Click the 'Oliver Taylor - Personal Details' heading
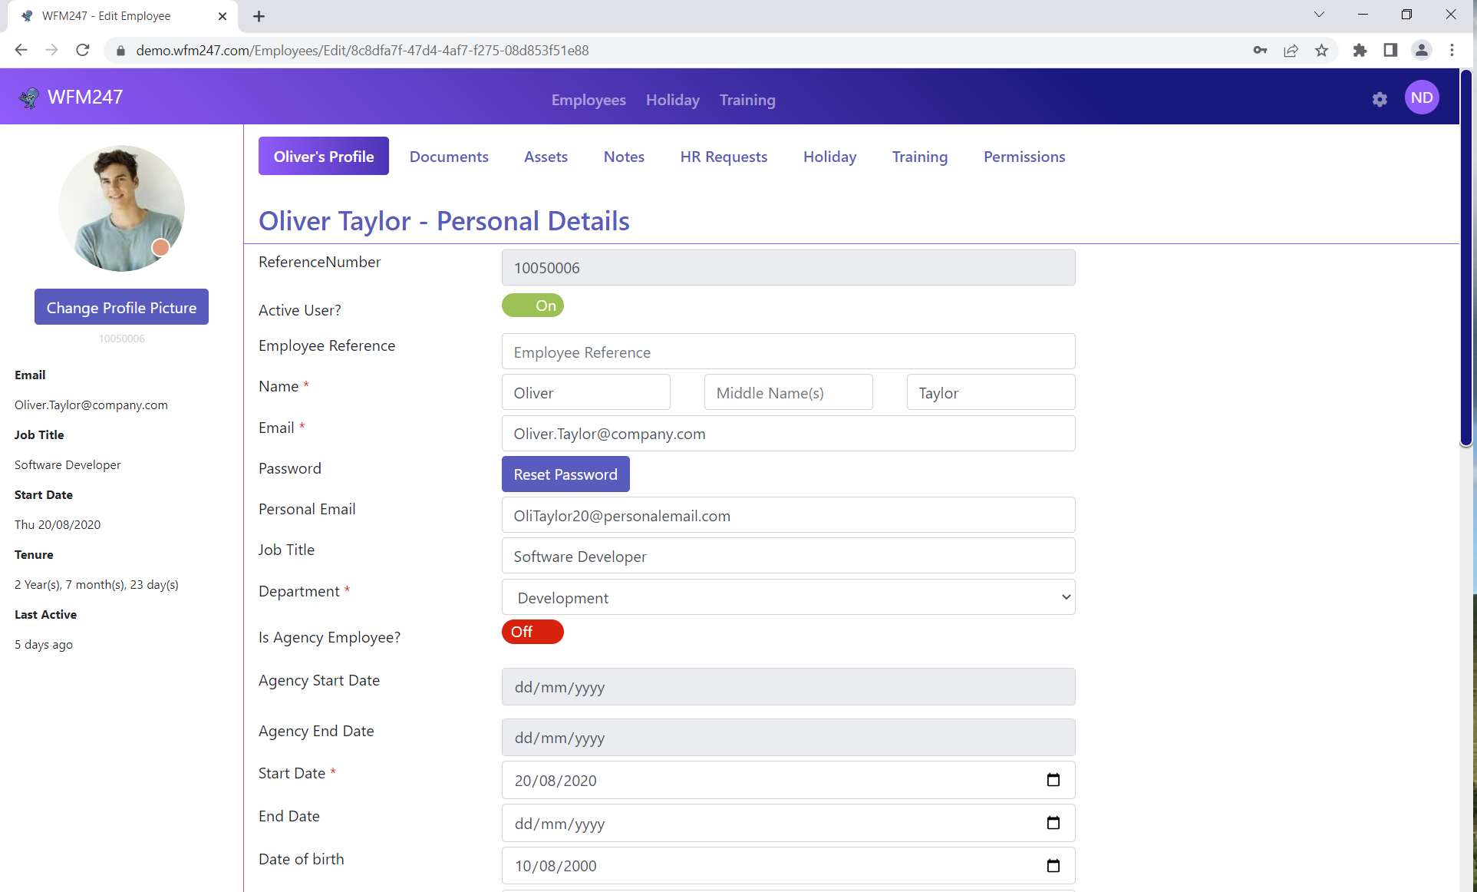 (444, 220)
